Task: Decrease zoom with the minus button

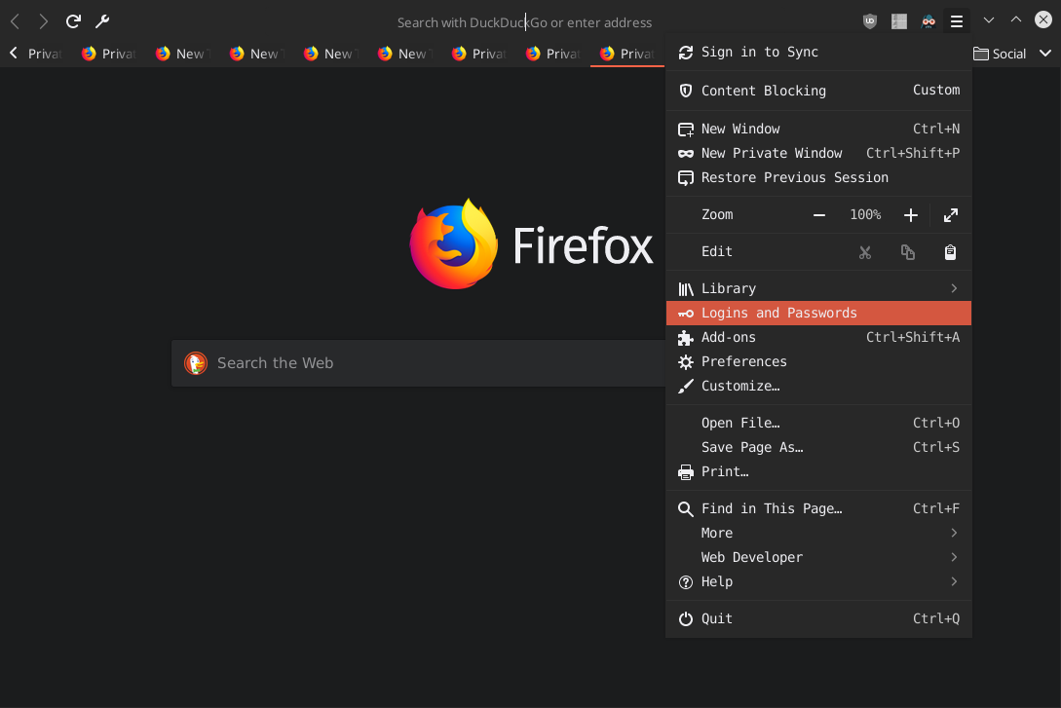Action: tap(818, 215)
